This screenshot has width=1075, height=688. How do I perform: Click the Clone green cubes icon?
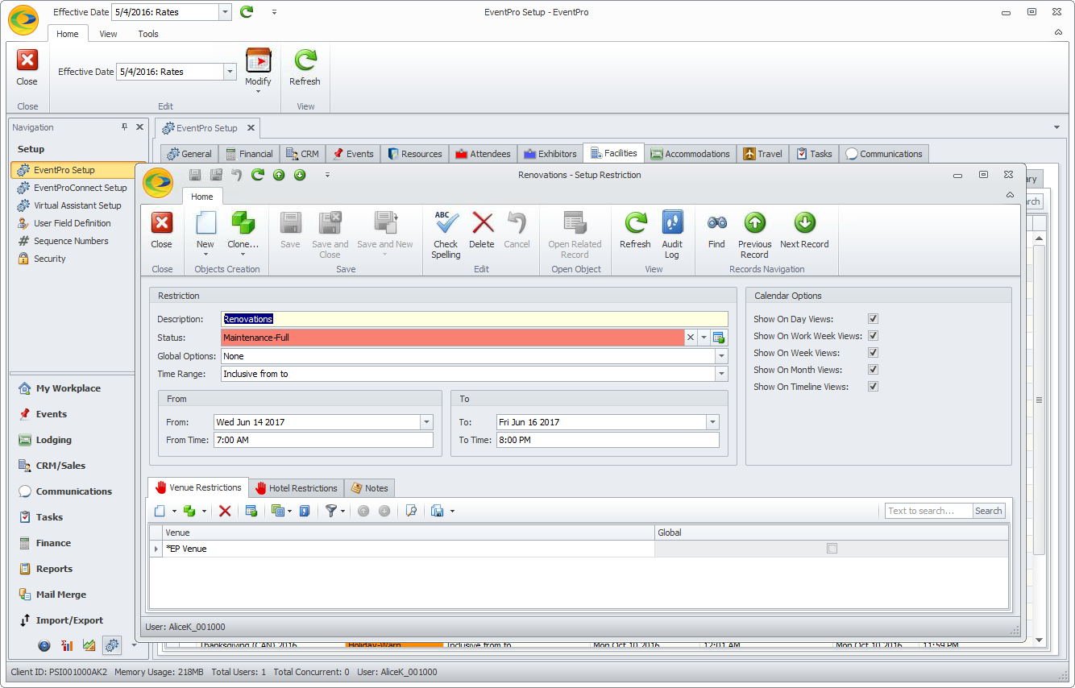[243, 223]
